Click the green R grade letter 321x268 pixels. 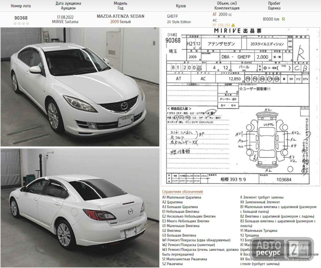(283, 19)
